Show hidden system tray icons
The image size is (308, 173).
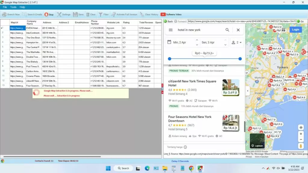(x=263, y=168)
